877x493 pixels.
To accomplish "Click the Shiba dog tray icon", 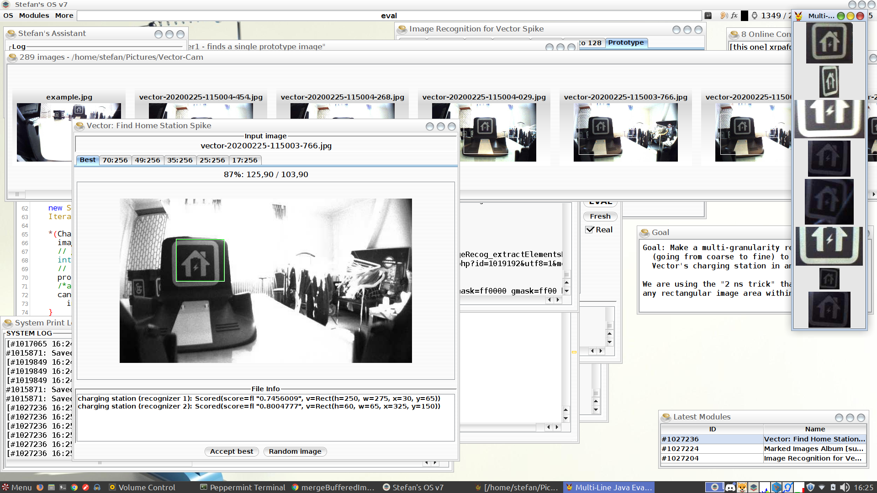I will point(742,487).
